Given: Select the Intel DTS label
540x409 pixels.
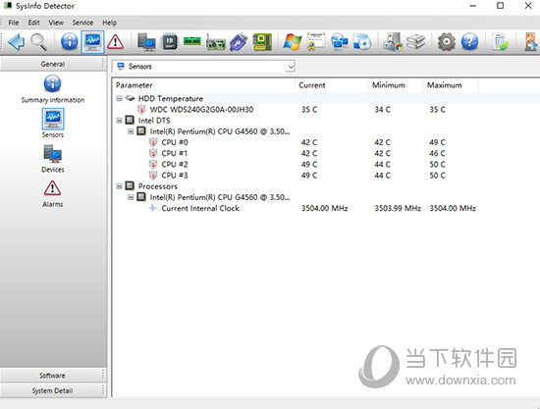Looking at the screenshot, I should pyautogui.click(x=154, y=121).
